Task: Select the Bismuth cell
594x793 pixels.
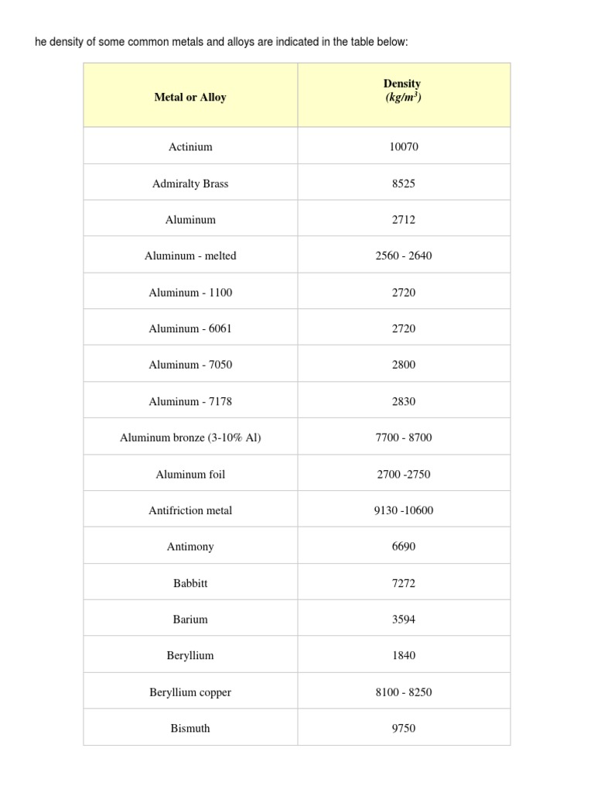Action: tap(190, 728)
